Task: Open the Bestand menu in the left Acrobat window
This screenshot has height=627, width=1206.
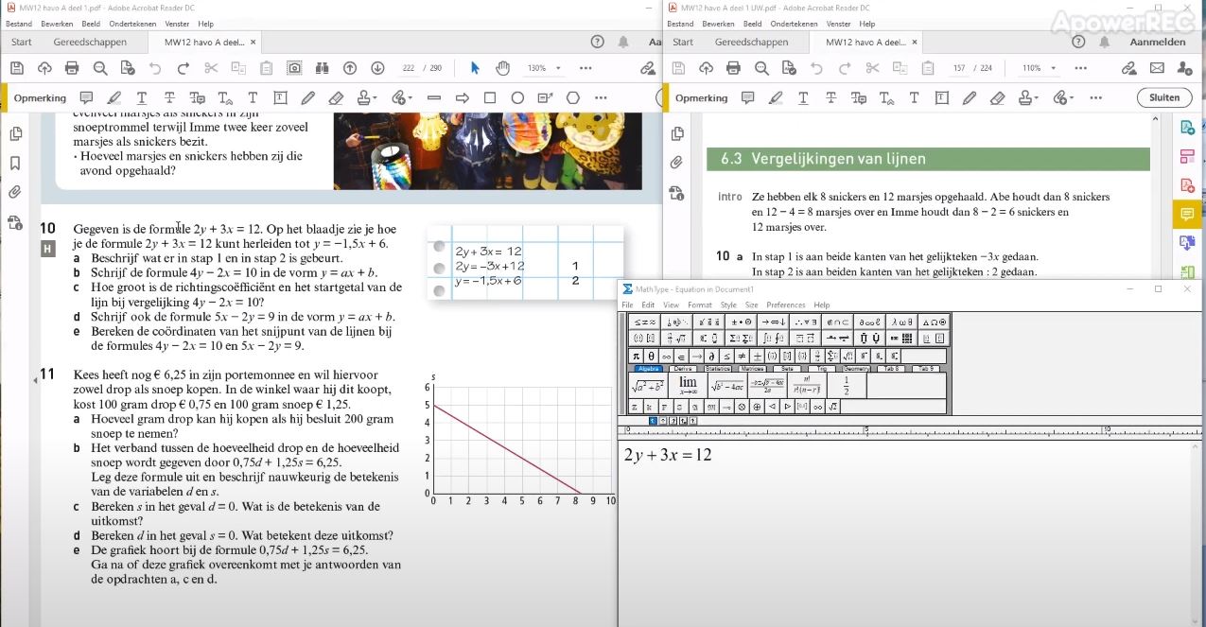Action: (x=18, y=24)
